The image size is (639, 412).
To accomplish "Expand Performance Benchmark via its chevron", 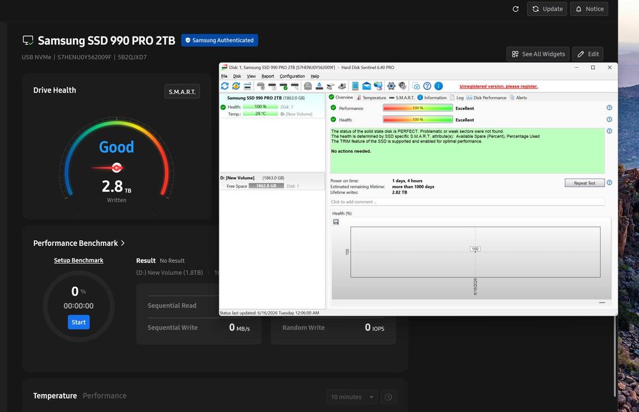I will pyautogui.click(x=123, y=243).
